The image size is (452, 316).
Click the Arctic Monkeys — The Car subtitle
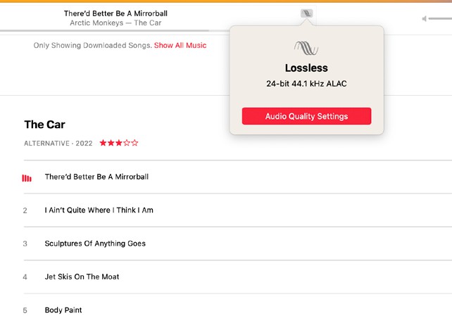[x=115, y=23]
